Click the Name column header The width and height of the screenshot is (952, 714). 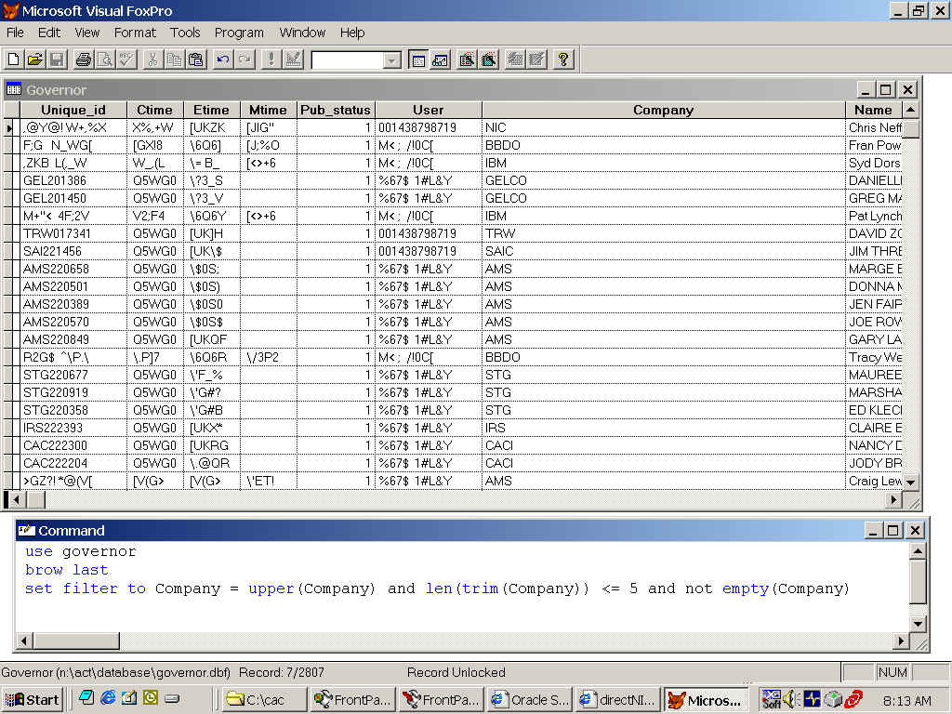coord(873,110)
